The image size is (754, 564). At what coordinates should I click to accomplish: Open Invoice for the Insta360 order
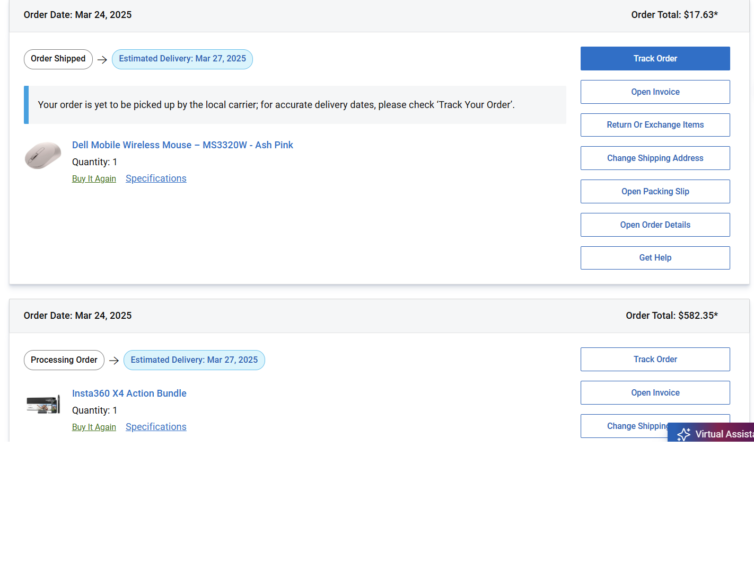click(655, 392)
